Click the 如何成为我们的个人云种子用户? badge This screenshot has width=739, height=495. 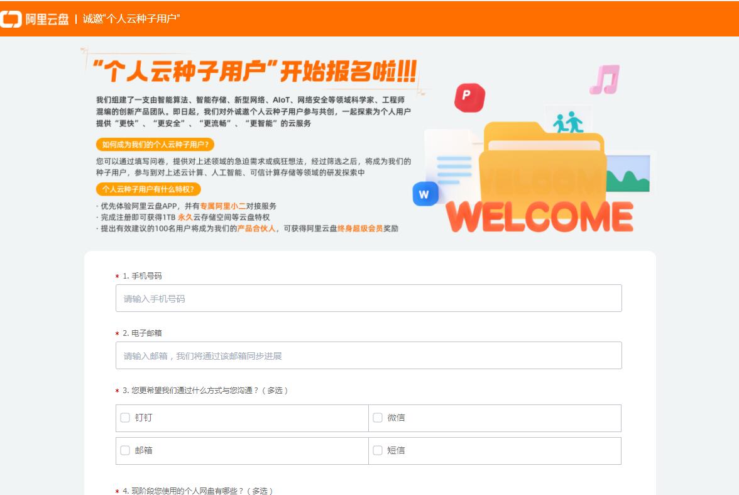tap(155, 145)
